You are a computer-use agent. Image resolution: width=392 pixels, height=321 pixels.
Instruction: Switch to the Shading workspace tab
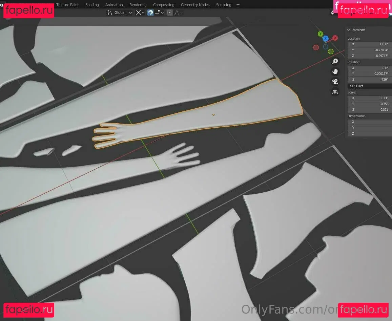[x=92, y=5]
